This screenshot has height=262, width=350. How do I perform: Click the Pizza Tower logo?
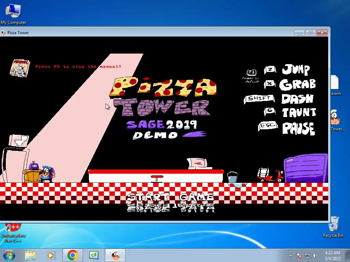(x=163, y=96)
